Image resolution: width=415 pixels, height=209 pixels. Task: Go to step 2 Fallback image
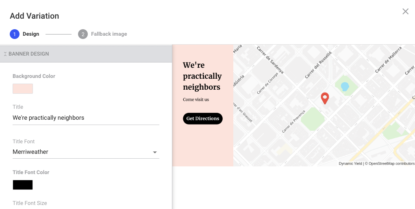click(102, 34)
